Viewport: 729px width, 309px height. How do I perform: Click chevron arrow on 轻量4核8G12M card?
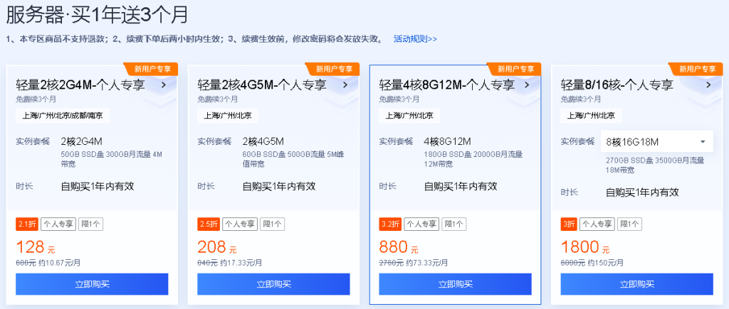[x=527, y=85]
